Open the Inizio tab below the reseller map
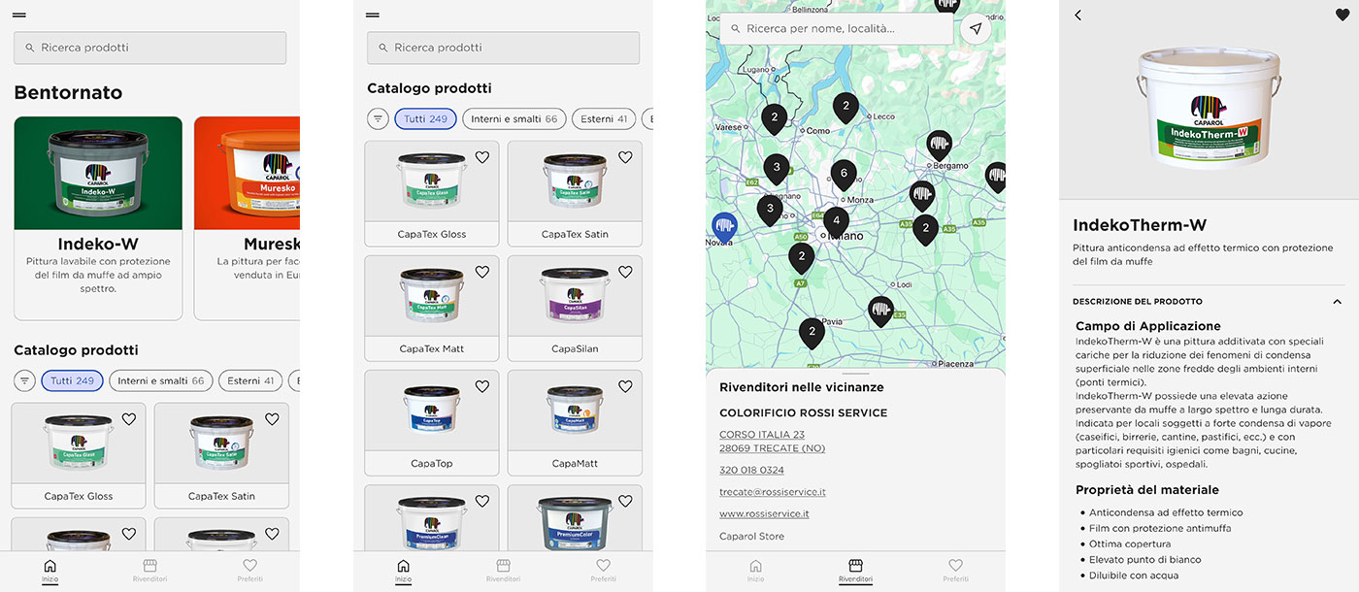This screenshot has height=592, width=1359. (755, 570)
